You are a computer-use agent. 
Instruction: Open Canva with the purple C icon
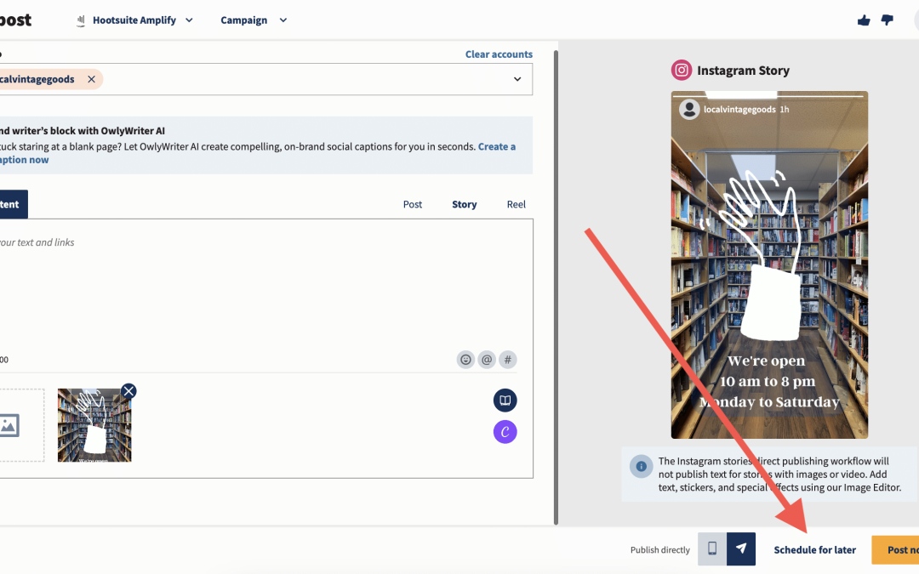pyautogui.click(x=505, y=431)
